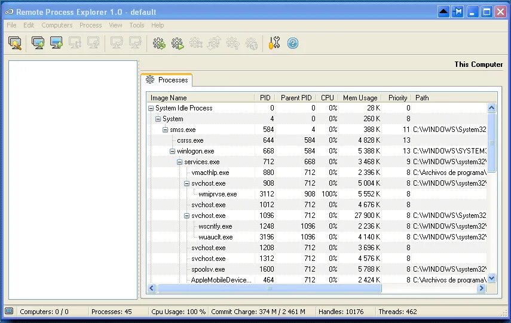Click the greyed remove computer toolbar icon
This screenshot has width=511, height=323.
(x=75, y=43)
